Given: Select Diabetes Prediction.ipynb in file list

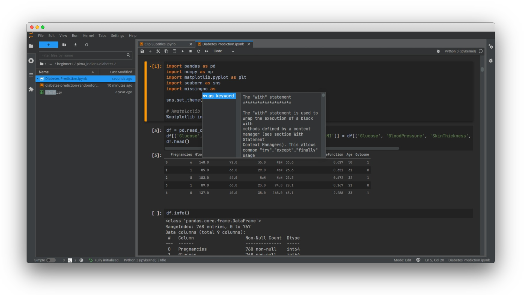Looking at the screenshot, I should click(x=86, y=79).
